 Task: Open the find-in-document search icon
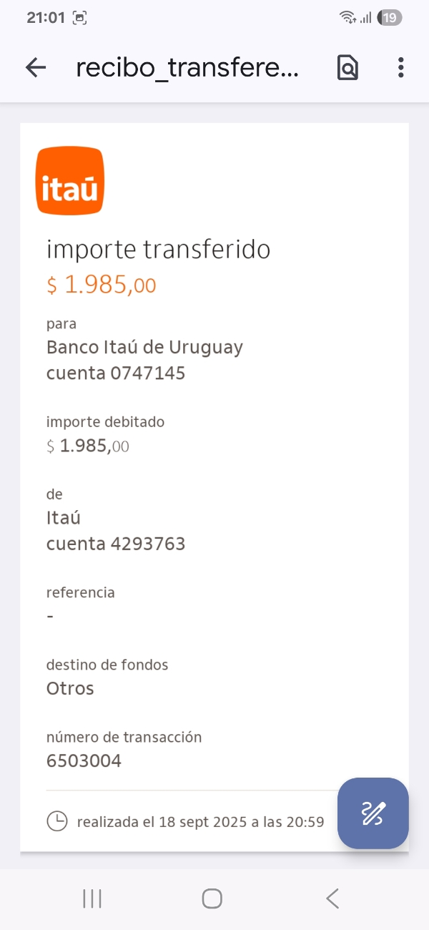coord(347,68)
